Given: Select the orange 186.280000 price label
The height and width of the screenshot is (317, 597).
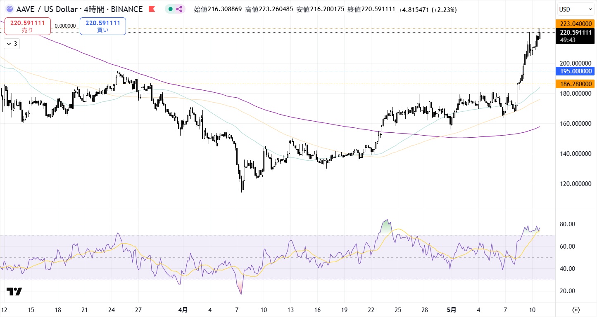Looking at the screenshot, I should point(576,84).
